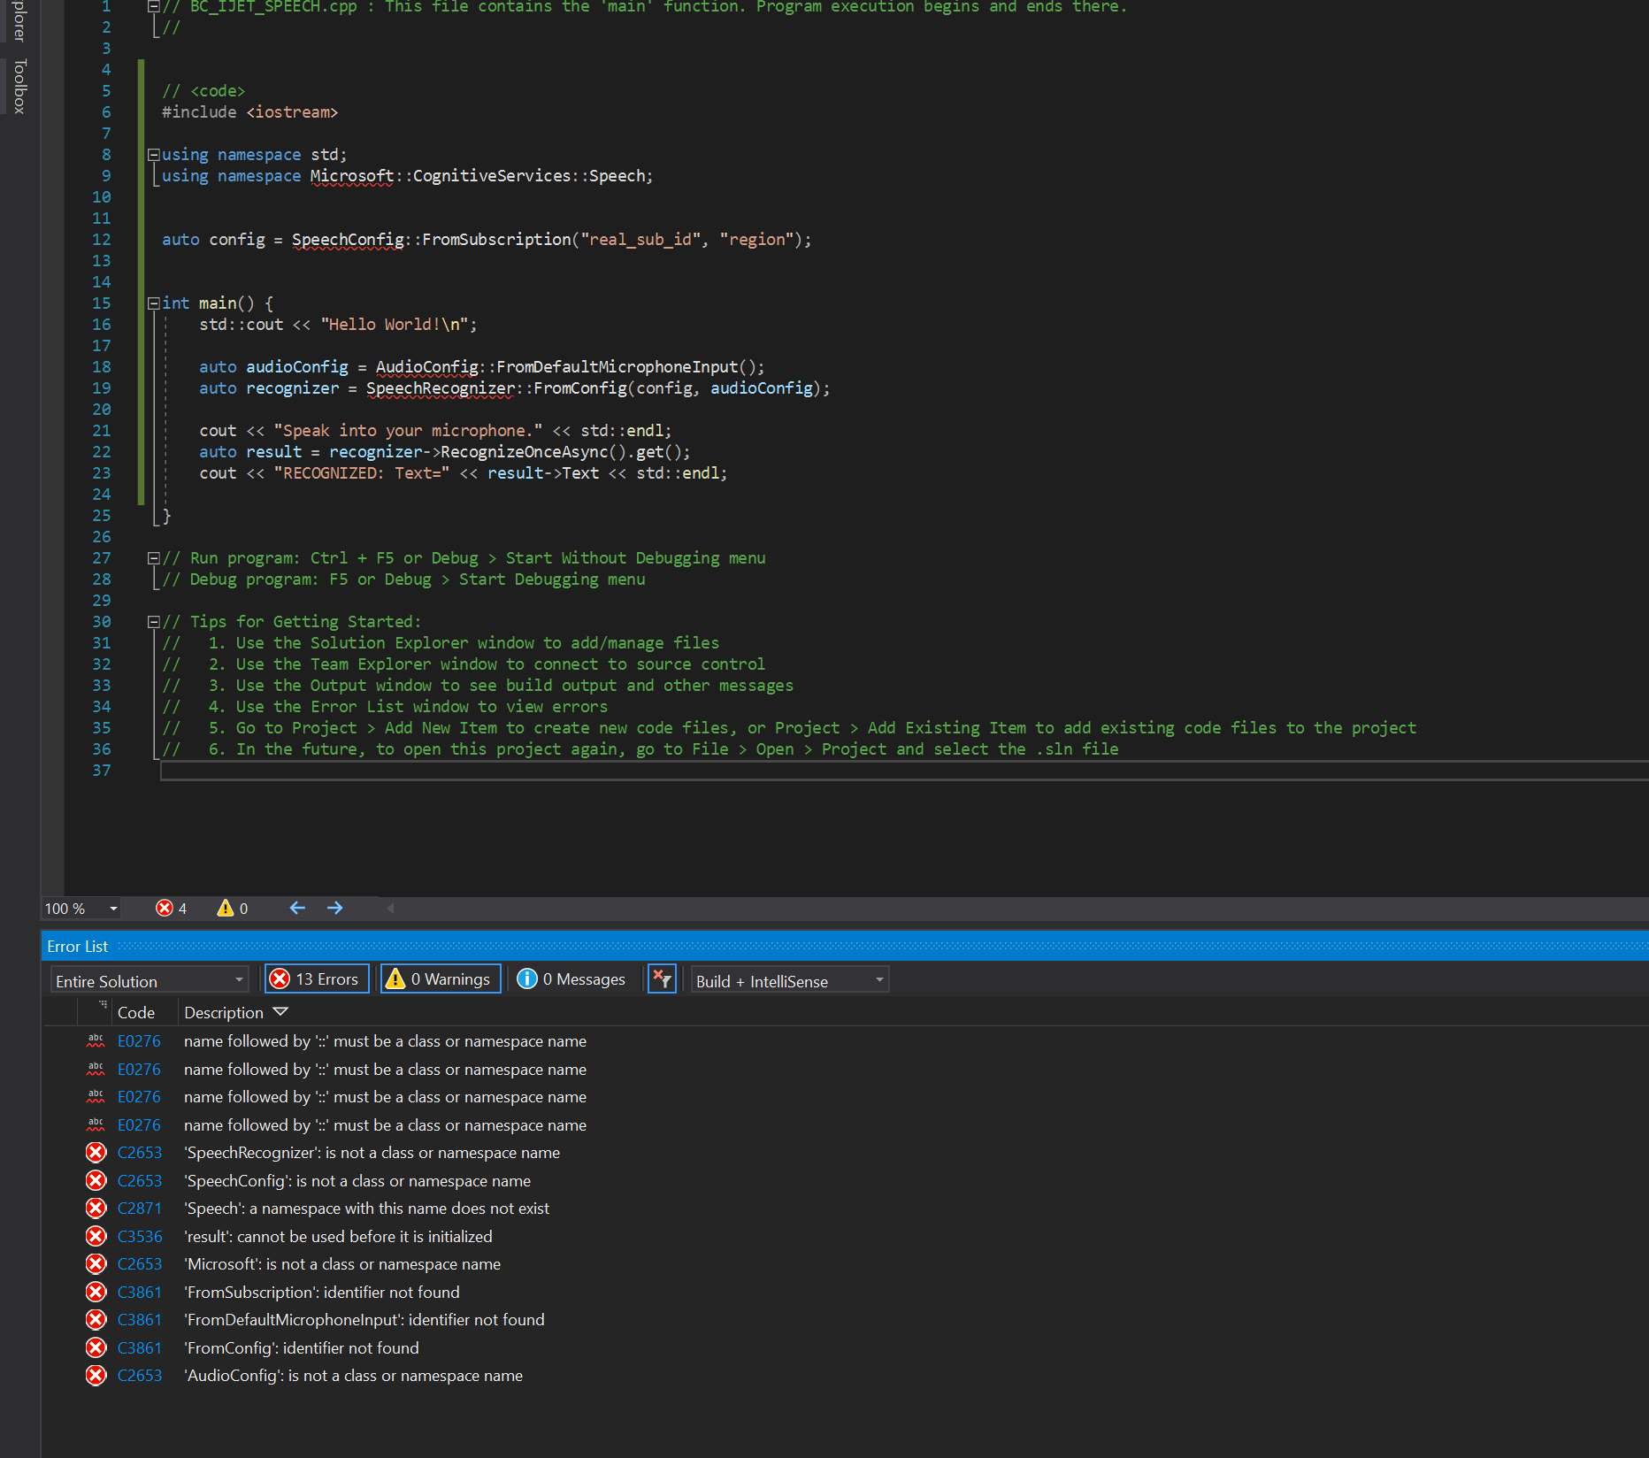Toggle the 0 Messages filter
The image size is (1649, 1458).
[571, 978]
